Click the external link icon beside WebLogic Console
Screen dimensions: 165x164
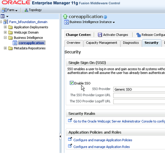tap(70, 120)
